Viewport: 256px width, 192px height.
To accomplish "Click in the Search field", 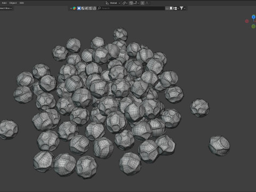I will [x=131, y=8].
